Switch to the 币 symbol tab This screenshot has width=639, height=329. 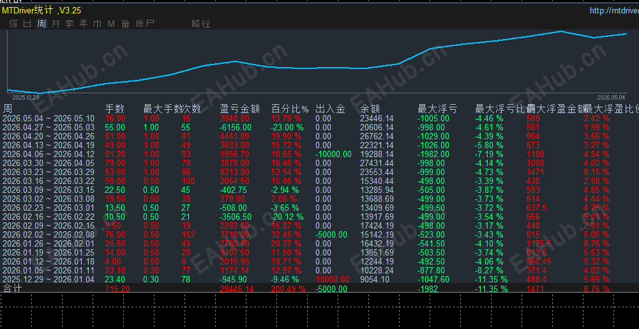98,24
